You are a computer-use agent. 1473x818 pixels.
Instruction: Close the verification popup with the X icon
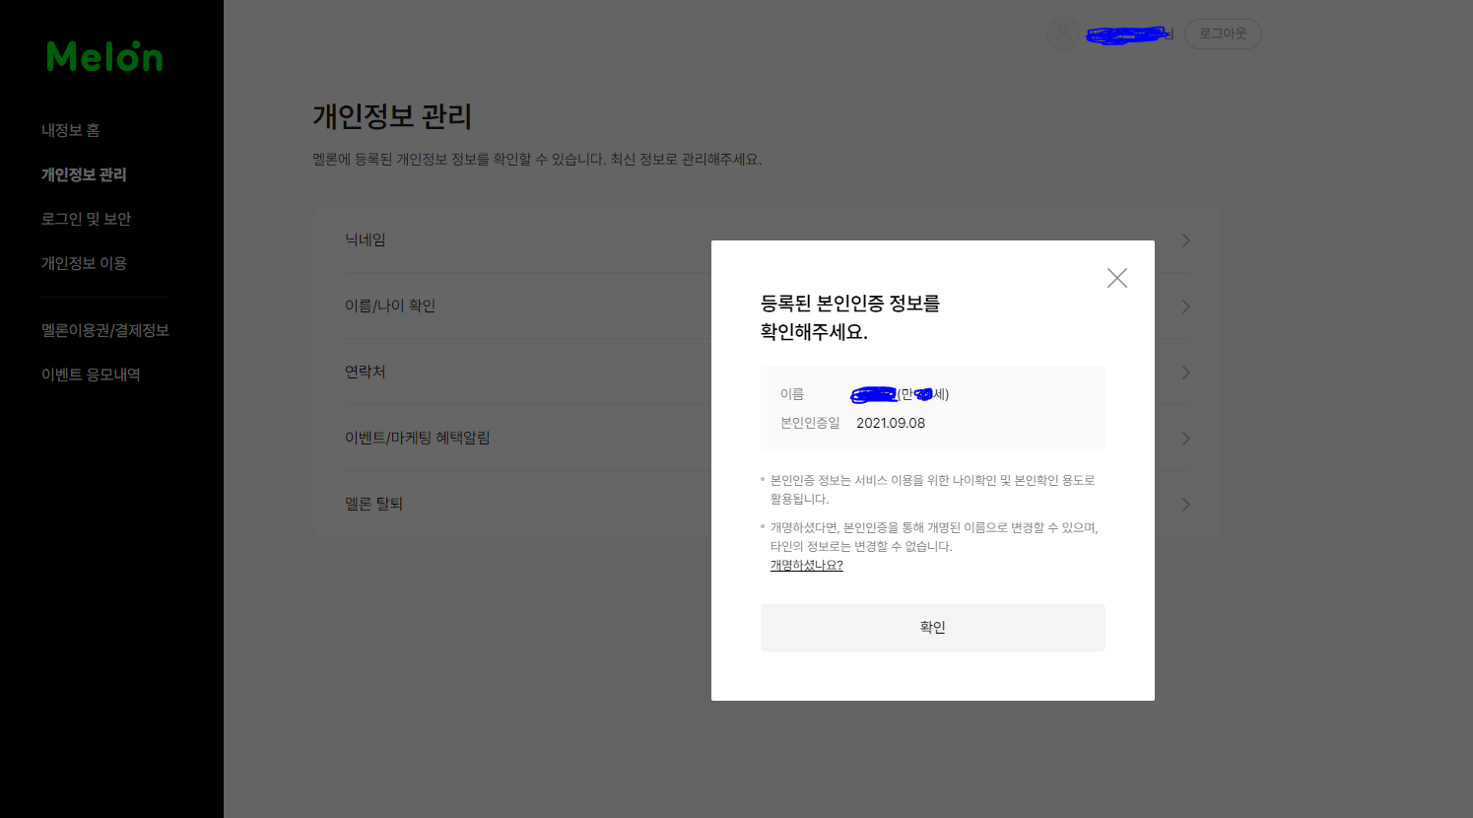[x=1116, y=278]
